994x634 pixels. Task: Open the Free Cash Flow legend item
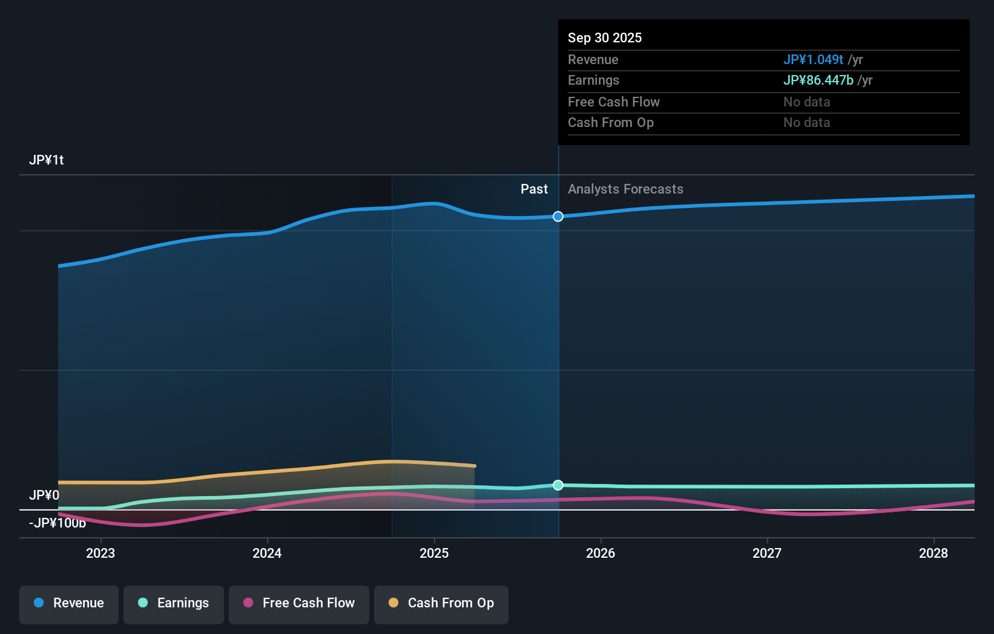298,604
